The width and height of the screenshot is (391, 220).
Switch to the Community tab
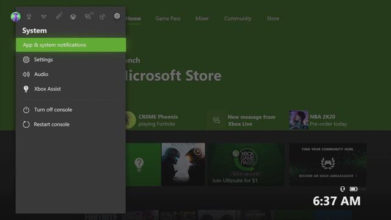pos(238,18)
